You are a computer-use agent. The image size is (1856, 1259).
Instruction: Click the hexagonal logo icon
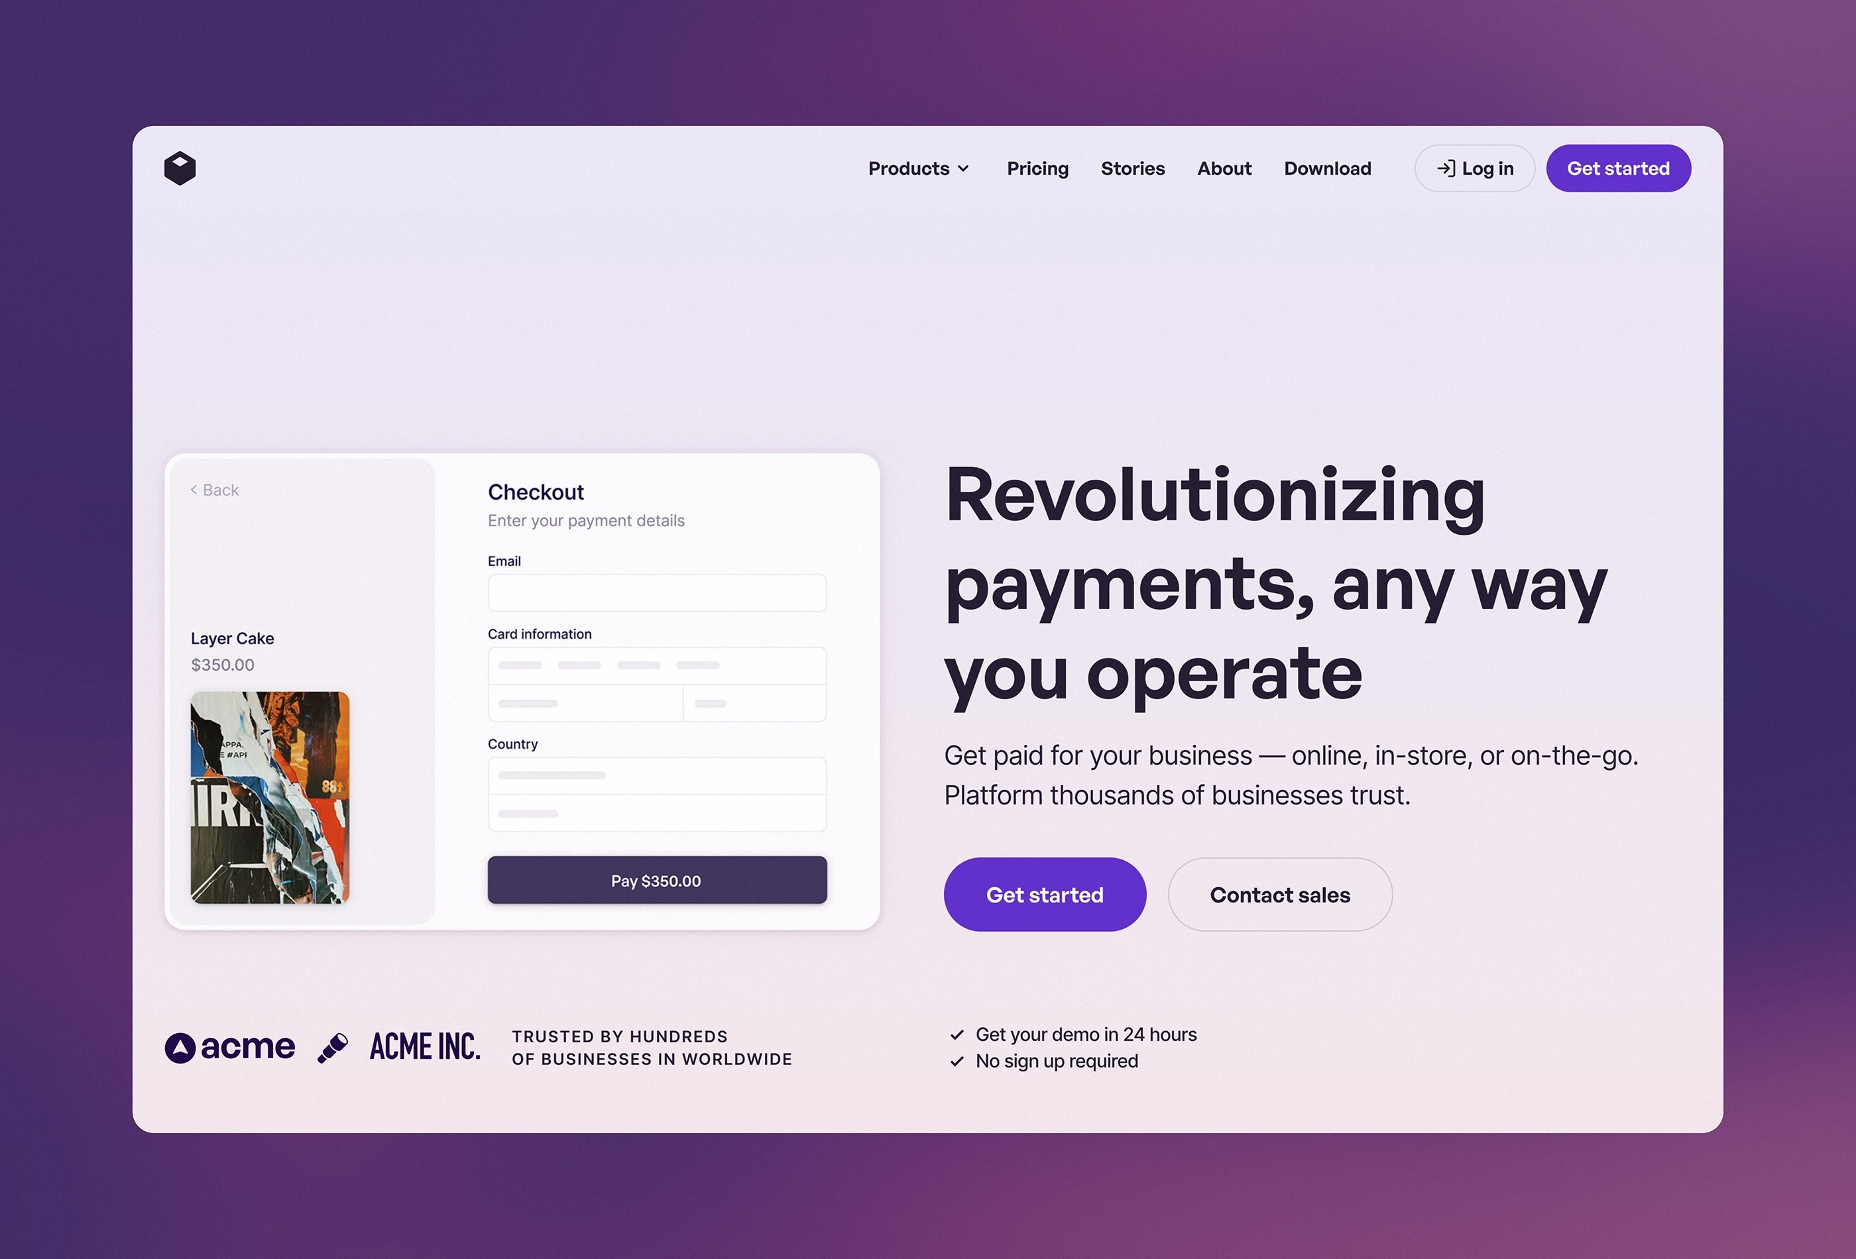[x=180, y=166]
